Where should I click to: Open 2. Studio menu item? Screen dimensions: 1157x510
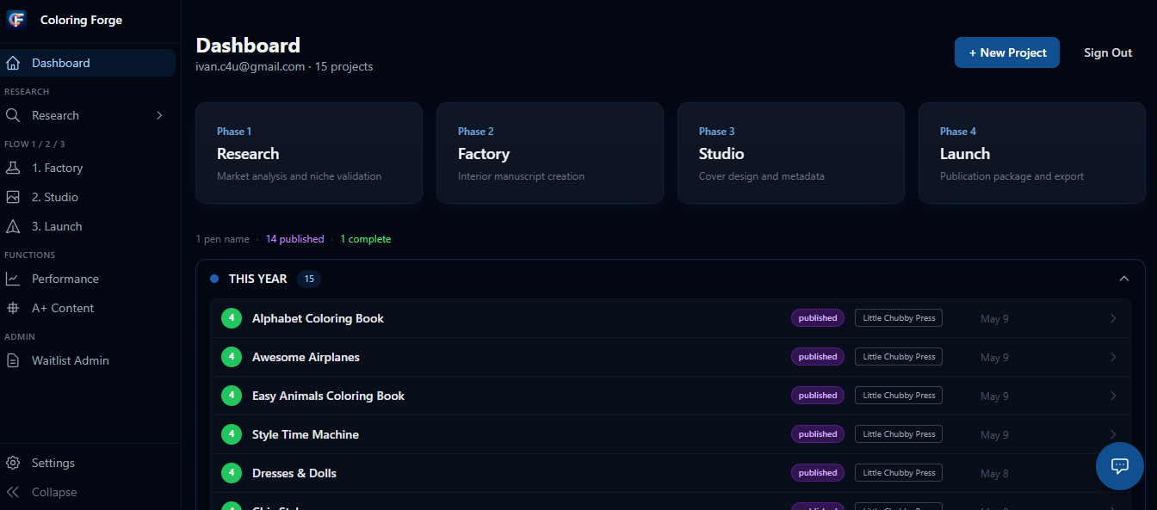point(88,197)
